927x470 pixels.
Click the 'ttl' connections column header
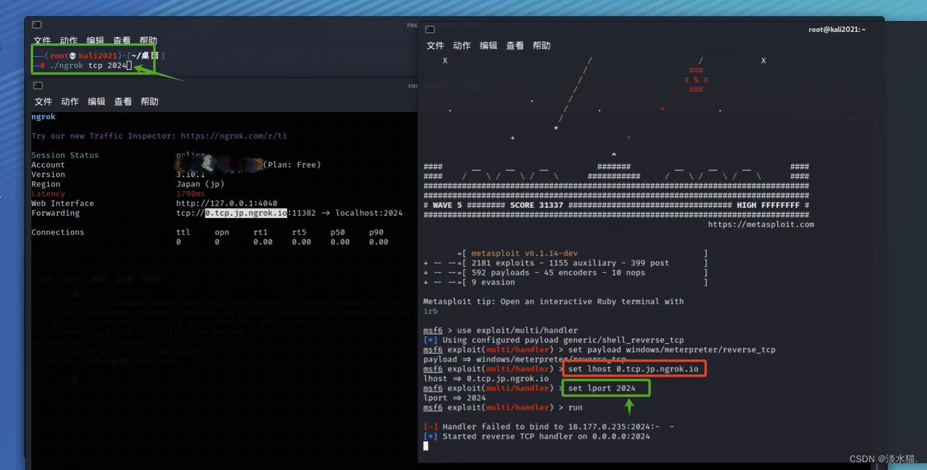[x=183, y=233]
